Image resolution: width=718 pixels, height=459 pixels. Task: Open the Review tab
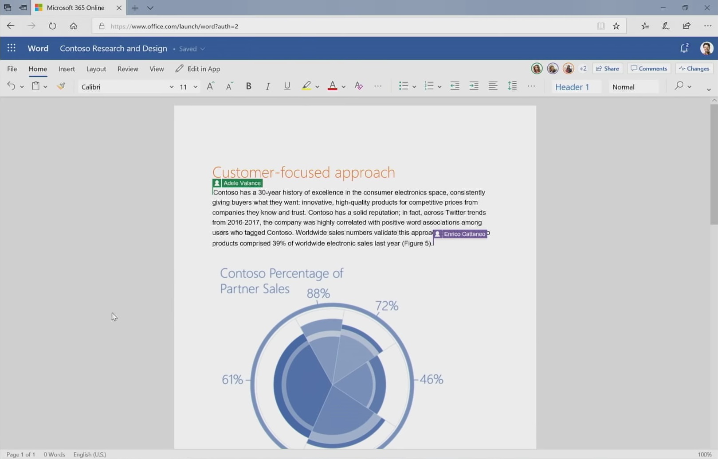pos(128,69)
